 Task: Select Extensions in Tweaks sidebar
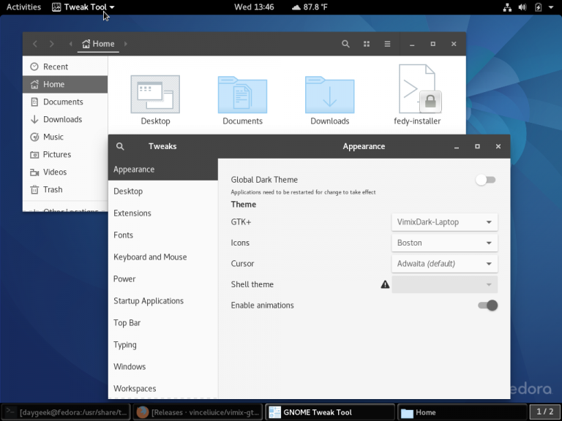click(x=132, y=213)
